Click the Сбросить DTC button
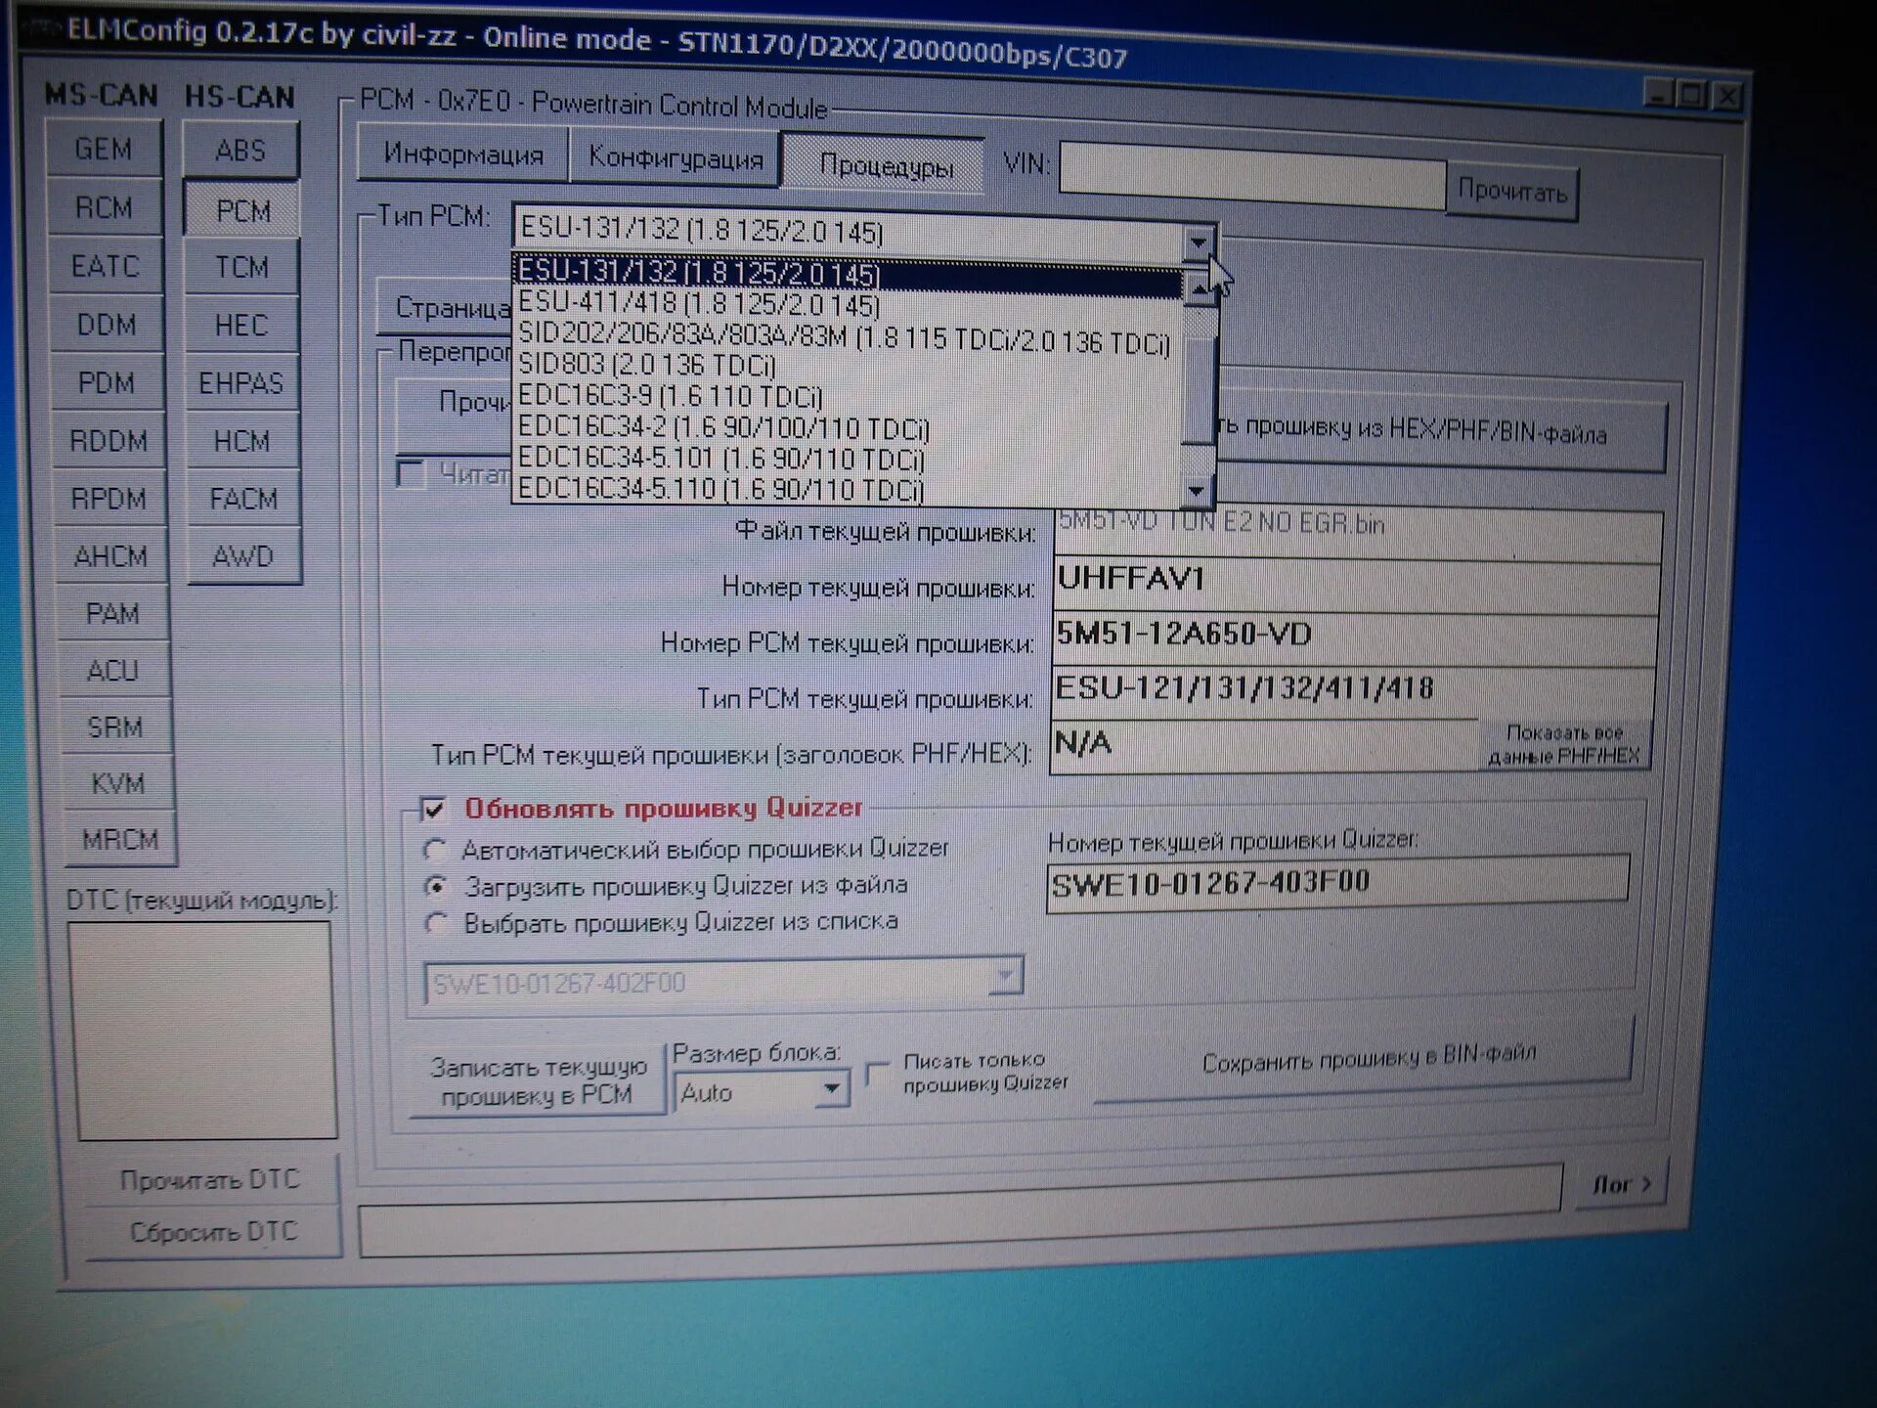Screen dimensions: 1877x1408 pyautogui.click(x=213, y=1231)
